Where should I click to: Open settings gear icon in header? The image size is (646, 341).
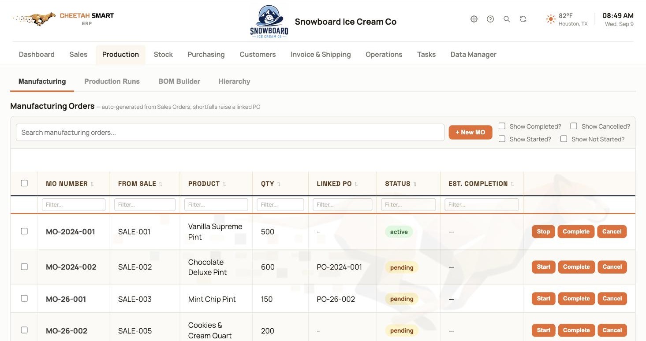474,19
